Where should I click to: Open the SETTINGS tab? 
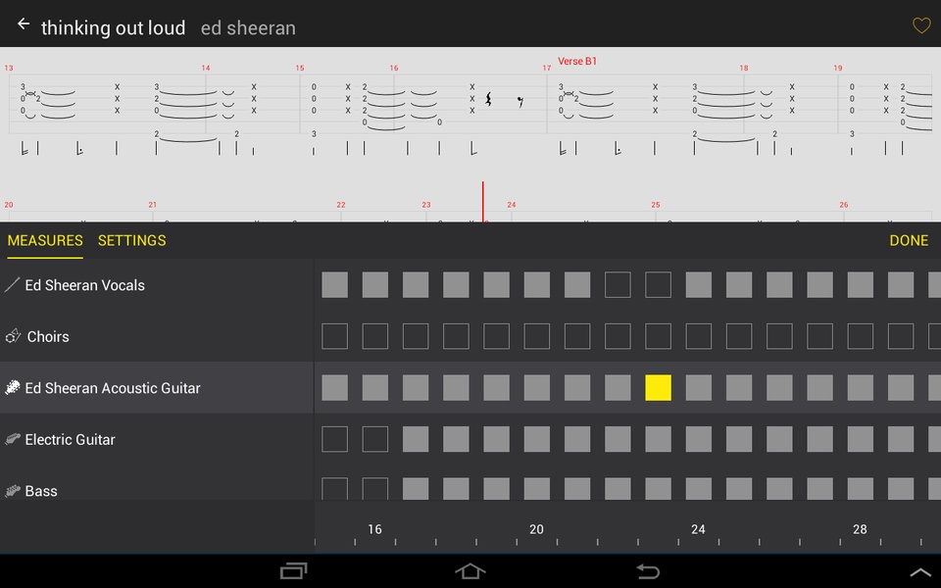132,241
